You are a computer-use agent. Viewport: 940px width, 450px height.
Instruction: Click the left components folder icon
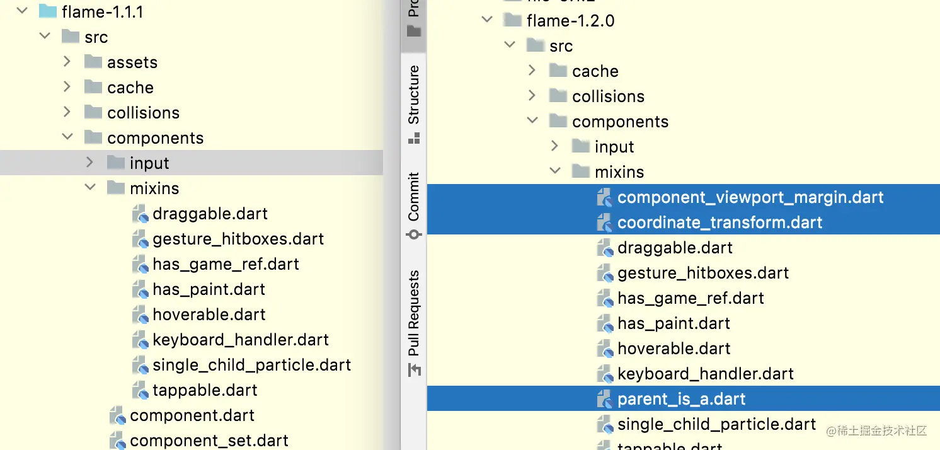(x=93, y=137)
